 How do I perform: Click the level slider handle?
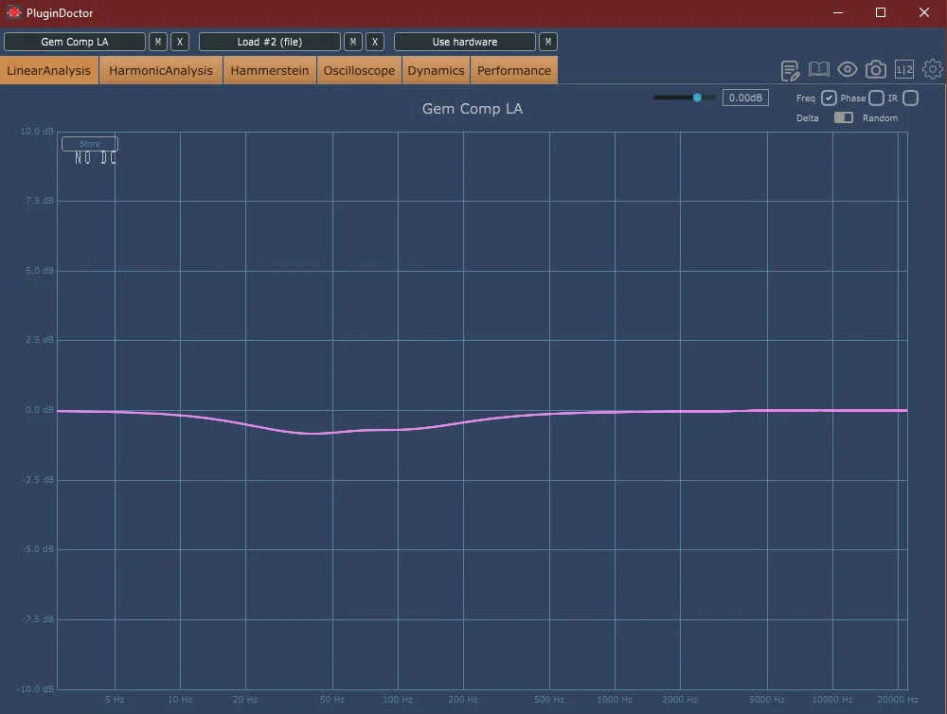coord(697,98)
